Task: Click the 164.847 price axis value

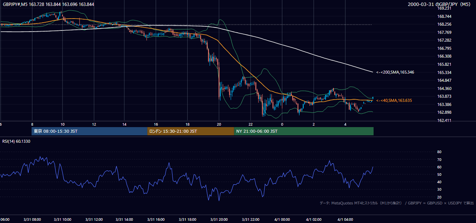Action: (x=444, y=80)
